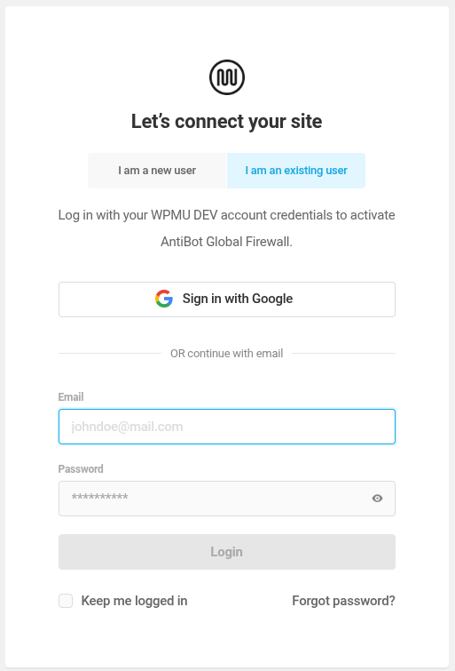Screen dimensions: 455x671
Task: Click the Let's connect your site heading
Action: point(226,122)
